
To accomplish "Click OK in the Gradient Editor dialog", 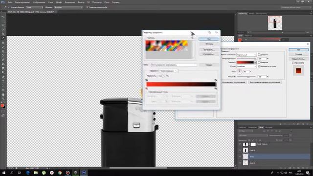I will pos(209,39).
